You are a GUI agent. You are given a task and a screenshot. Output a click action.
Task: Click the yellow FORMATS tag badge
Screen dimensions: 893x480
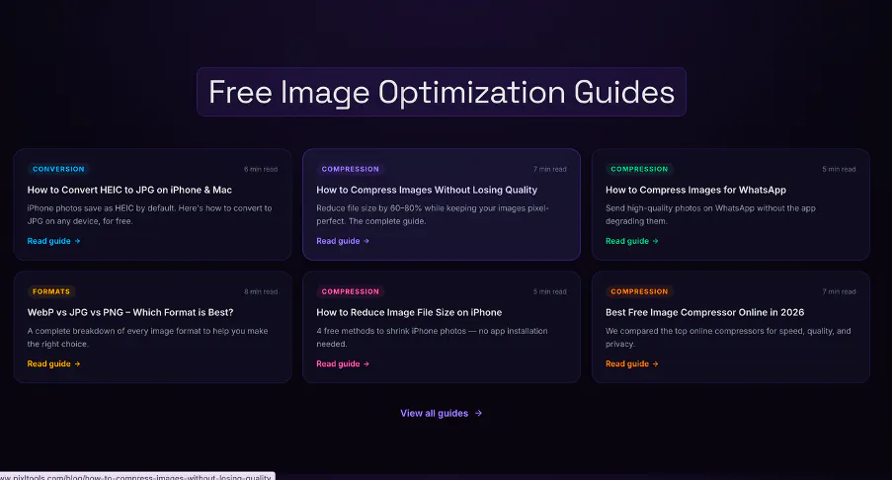tap(51, 291)
